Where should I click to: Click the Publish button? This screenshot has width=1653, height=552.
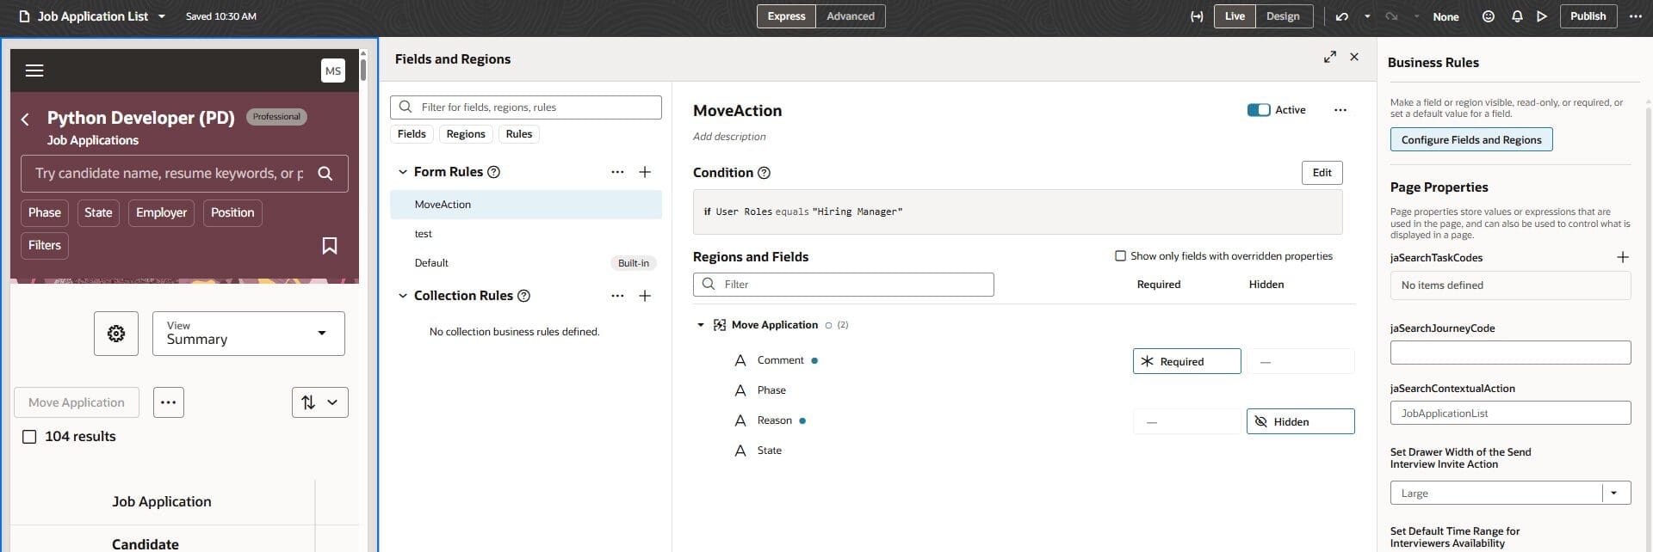point(1587,16)
